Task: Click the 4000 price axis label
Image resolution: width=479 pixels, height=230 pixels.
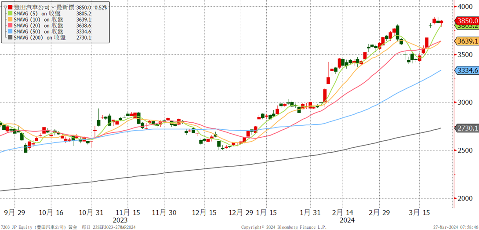Action: click(x=466, y=7)
